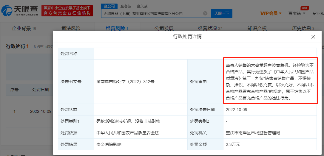Viewport: 324px width, 156px height.
Task: Switch to 查关系 search tab
Action: [x=142, y=6]
